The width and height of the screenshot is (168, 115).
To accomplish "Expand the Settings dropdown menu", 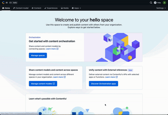I will (161, 8).
